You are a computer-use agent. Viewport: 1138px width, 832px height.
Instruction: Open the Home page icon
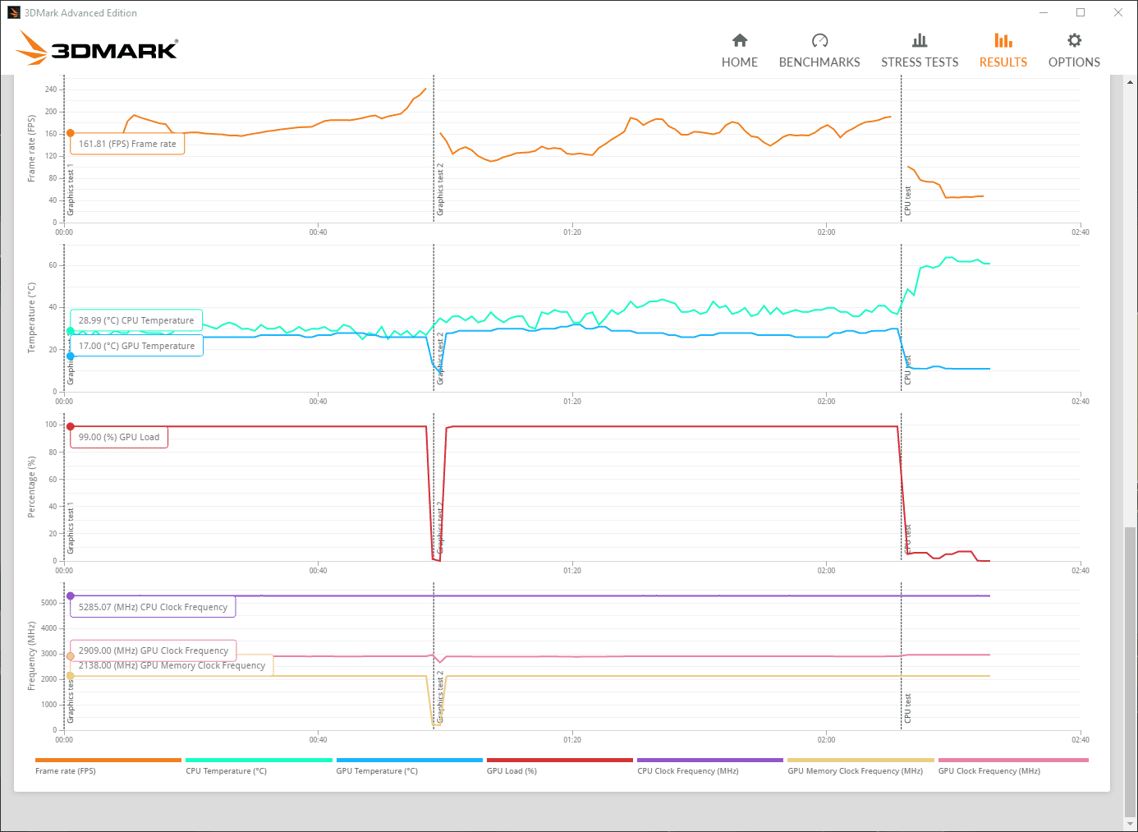click(740, 40)
